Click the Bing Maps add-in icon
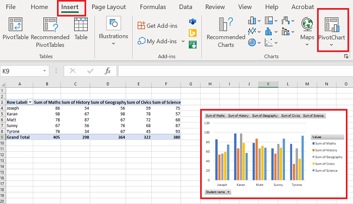 [x=192, y=33]
